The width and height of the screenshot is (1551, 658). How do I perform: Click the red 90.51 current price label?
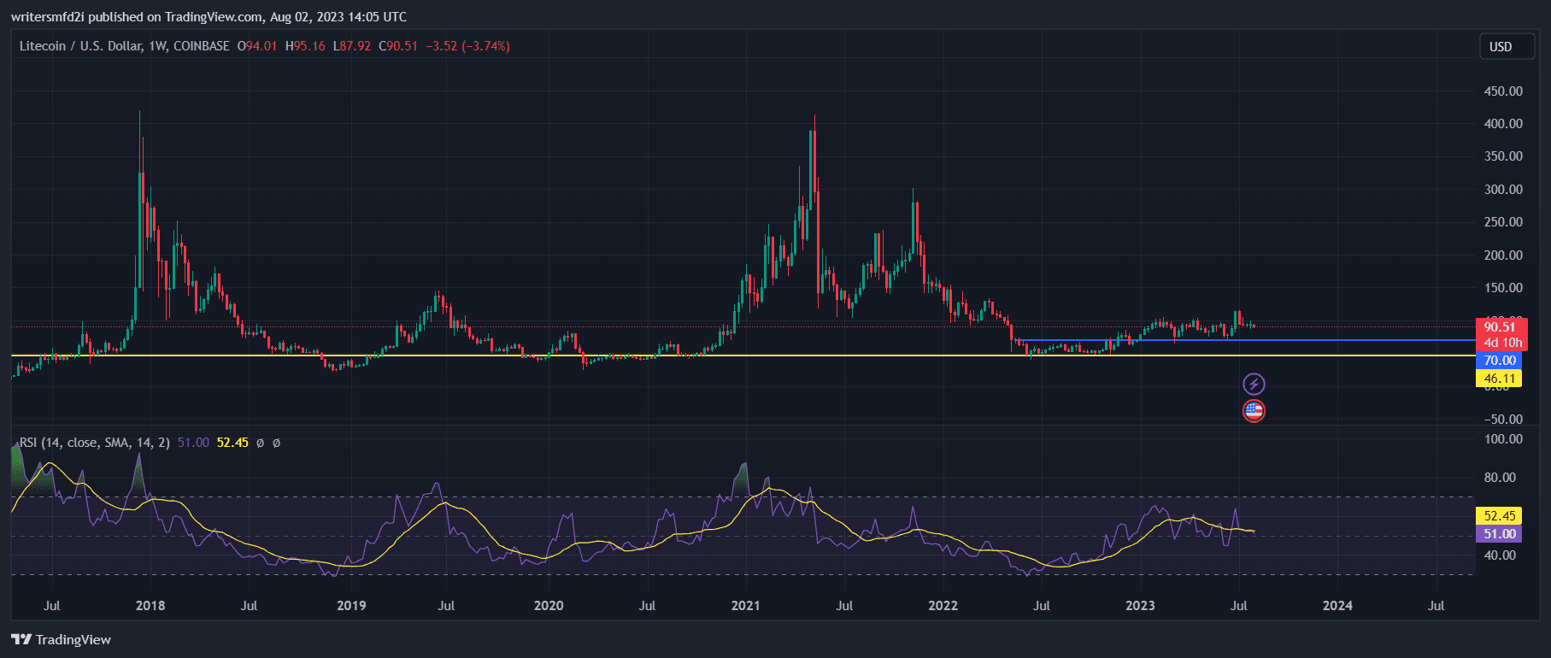click(1500, 326)
